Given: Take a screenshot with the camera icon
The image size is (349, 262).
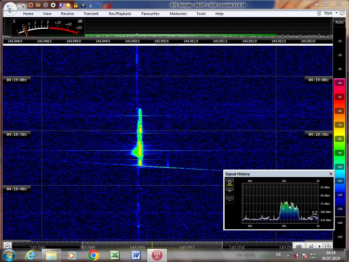Looking at the screenshot, I should 83,5.
